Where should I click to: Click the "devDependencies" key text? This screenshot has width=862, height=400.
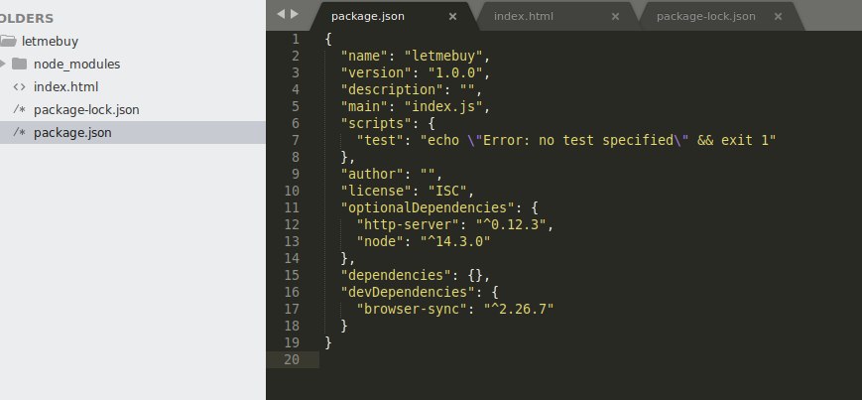[409, 292]
